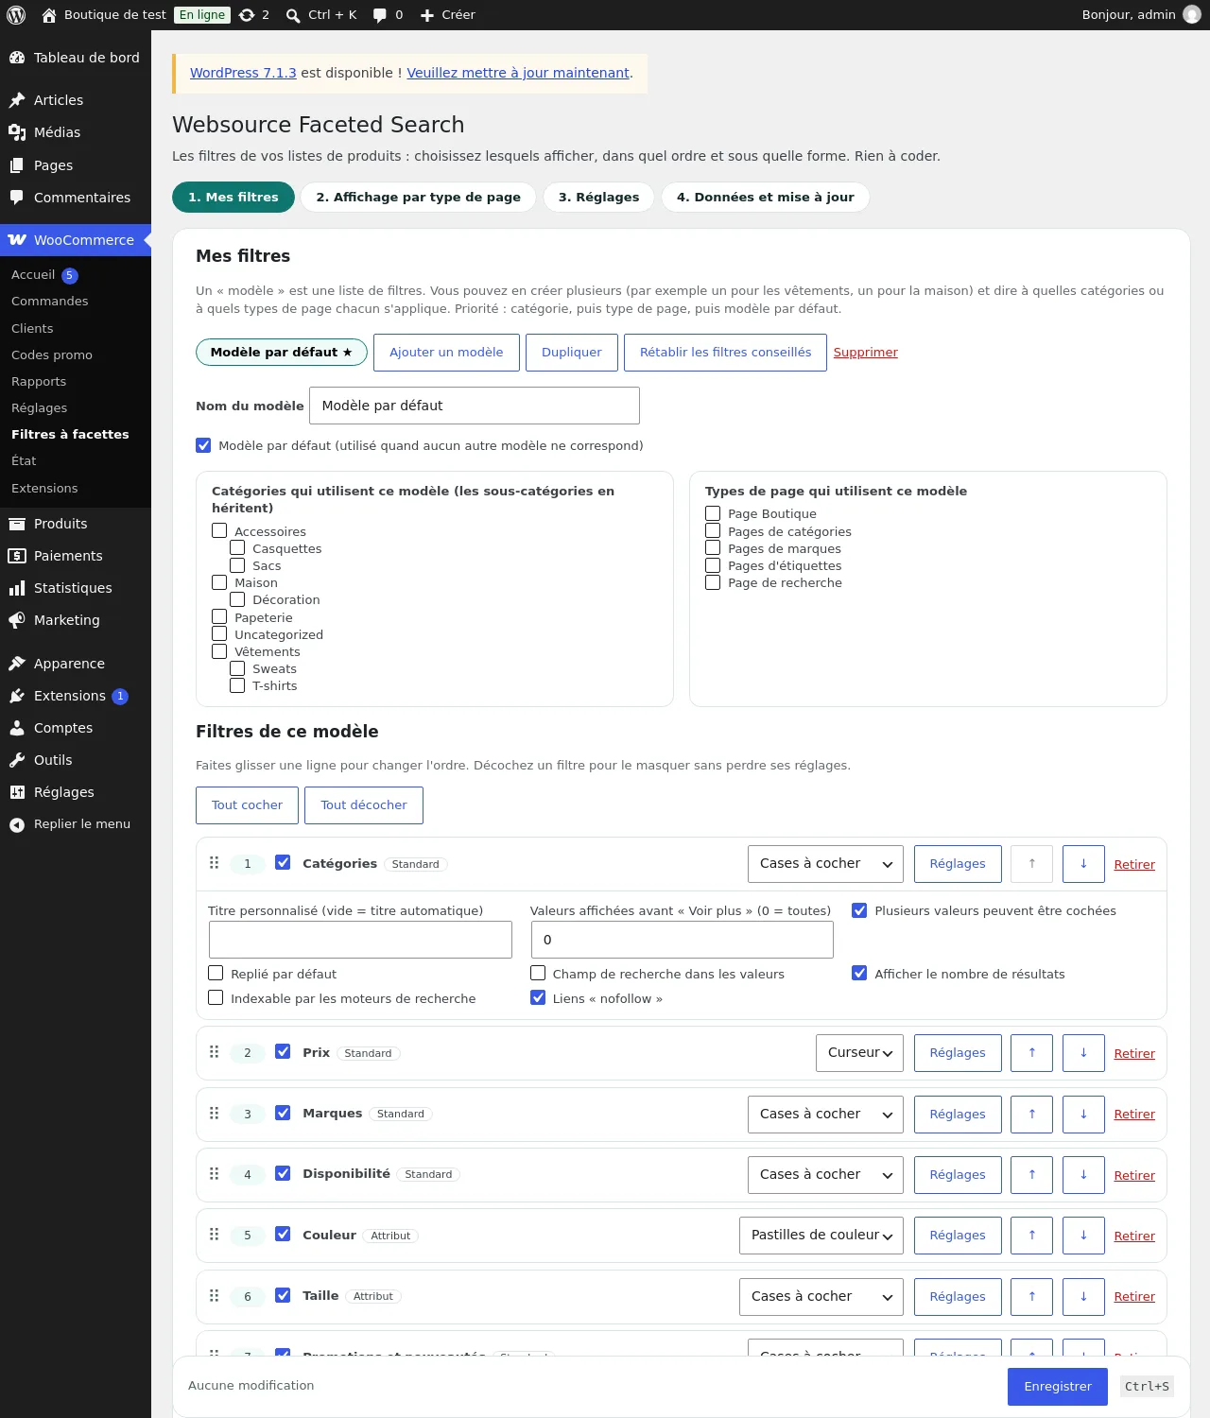Click Rétablir les filtres conseillés
This screenshot has height=1418, width=1210.
pyautogui.click(x=725, y=353)
